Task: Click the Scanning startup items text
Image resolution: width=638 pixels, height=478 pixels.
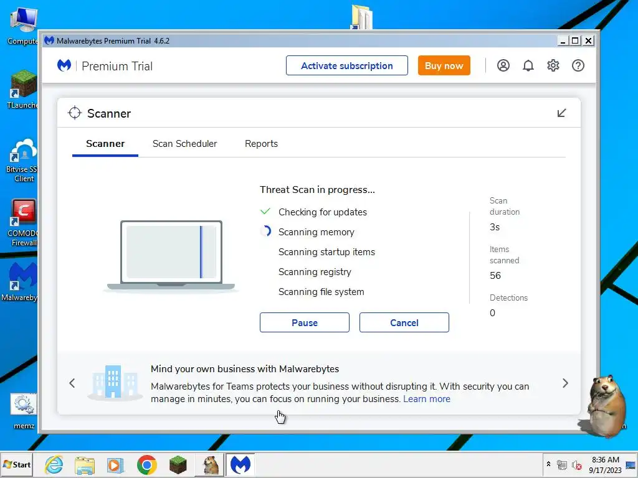Action: [326, 252]
